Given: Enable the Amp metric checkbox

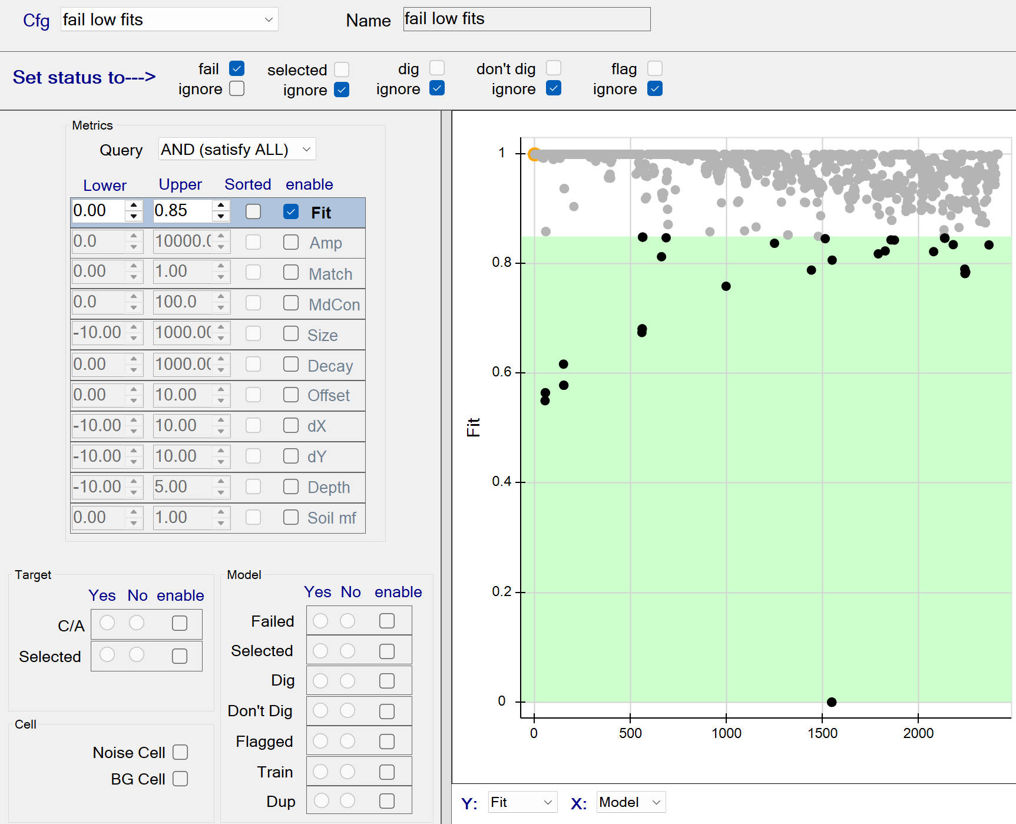Looking at the screenshot, I should click(291, 242).
